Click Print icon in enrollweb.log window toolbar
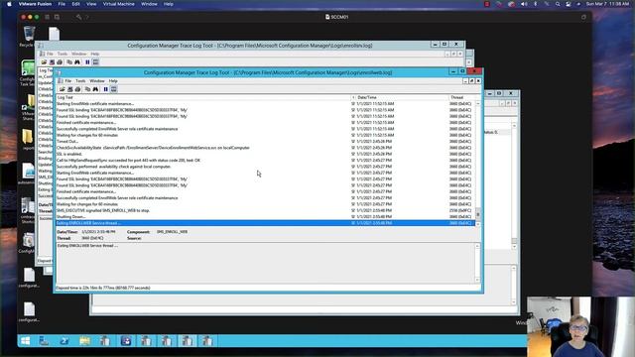635x357 pixels. coord(77,89)
